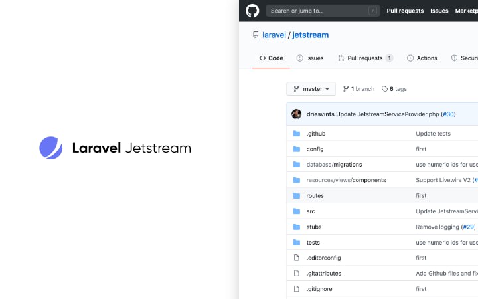Image resolution: width=478 pixels, height=299 pixels.
Task: Click the slash shortcut icon in search box
Action: pos(372,11)
